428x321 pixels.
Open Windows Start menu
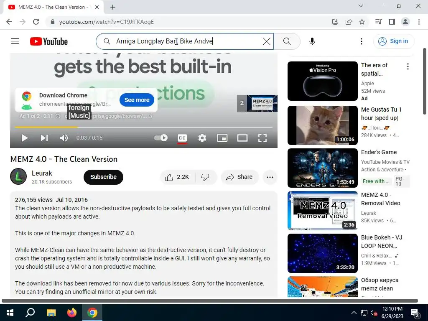(x=10, y=313)
